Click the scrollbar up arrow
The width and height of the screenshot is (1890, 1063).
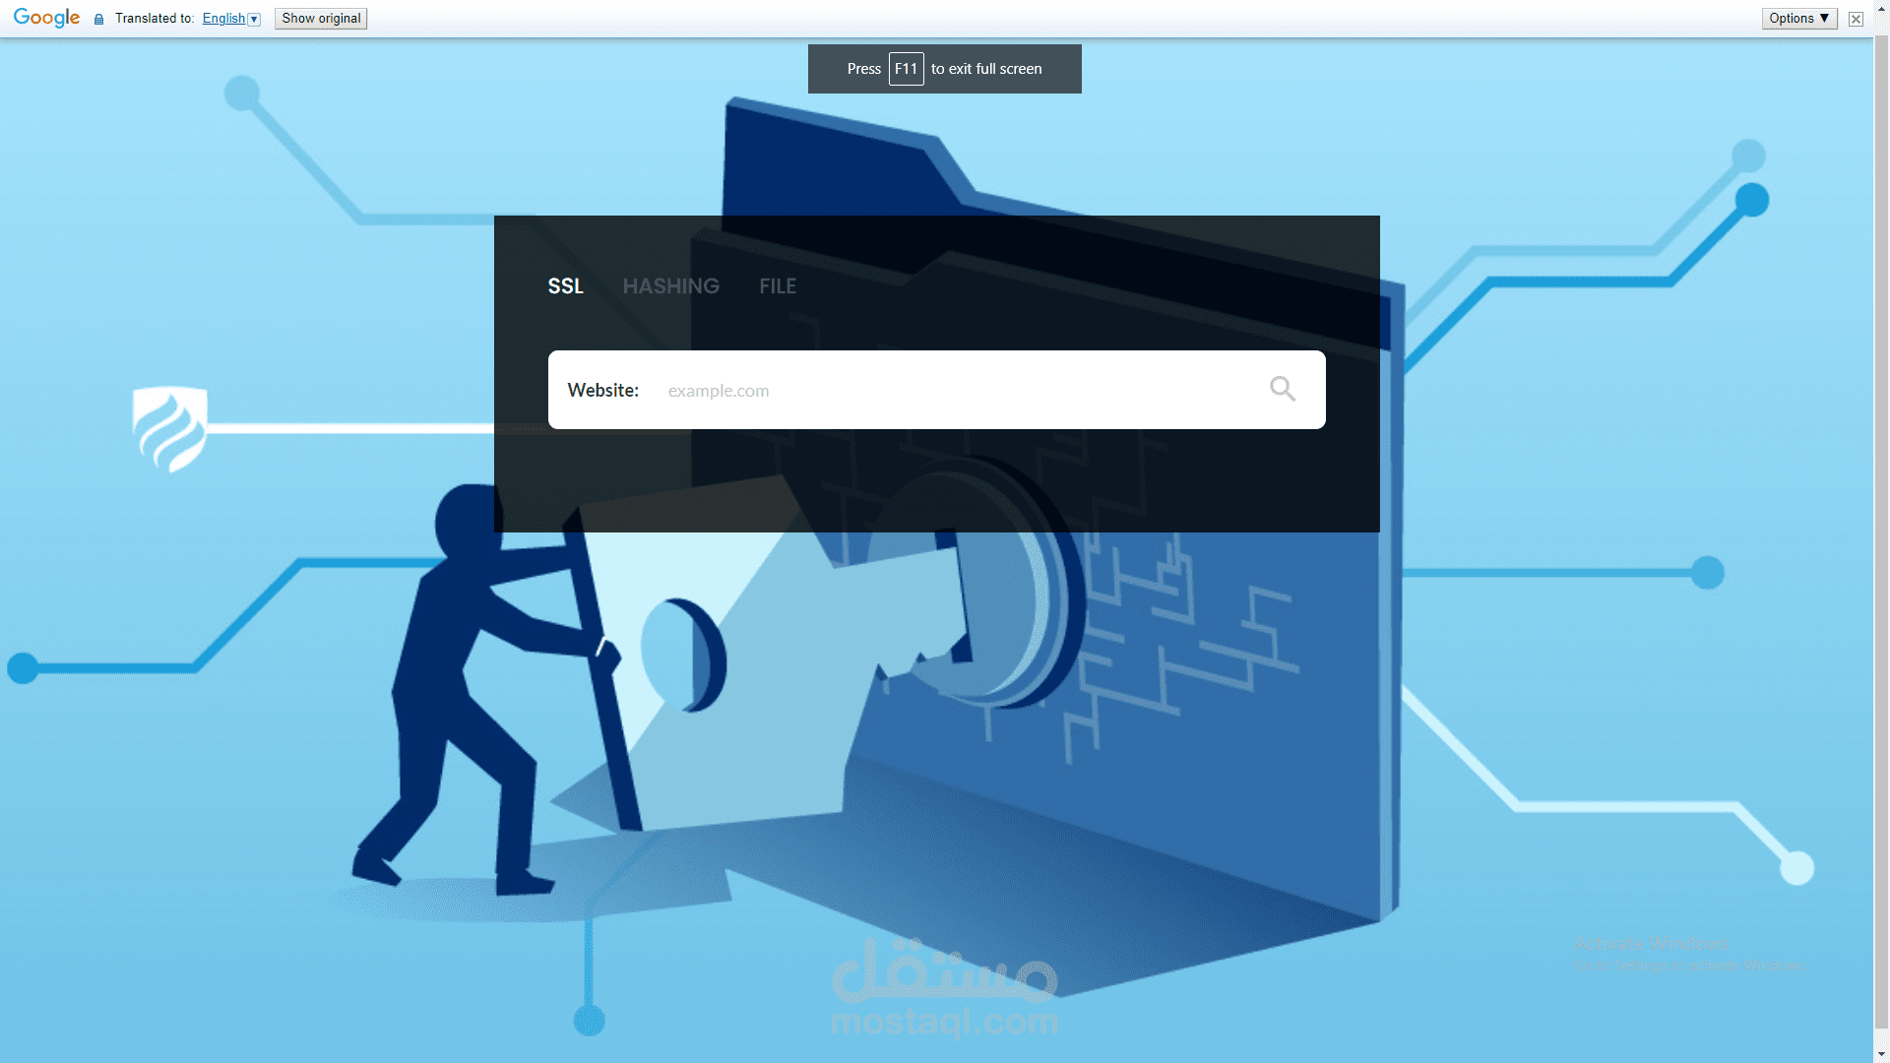coord(1881,7)
